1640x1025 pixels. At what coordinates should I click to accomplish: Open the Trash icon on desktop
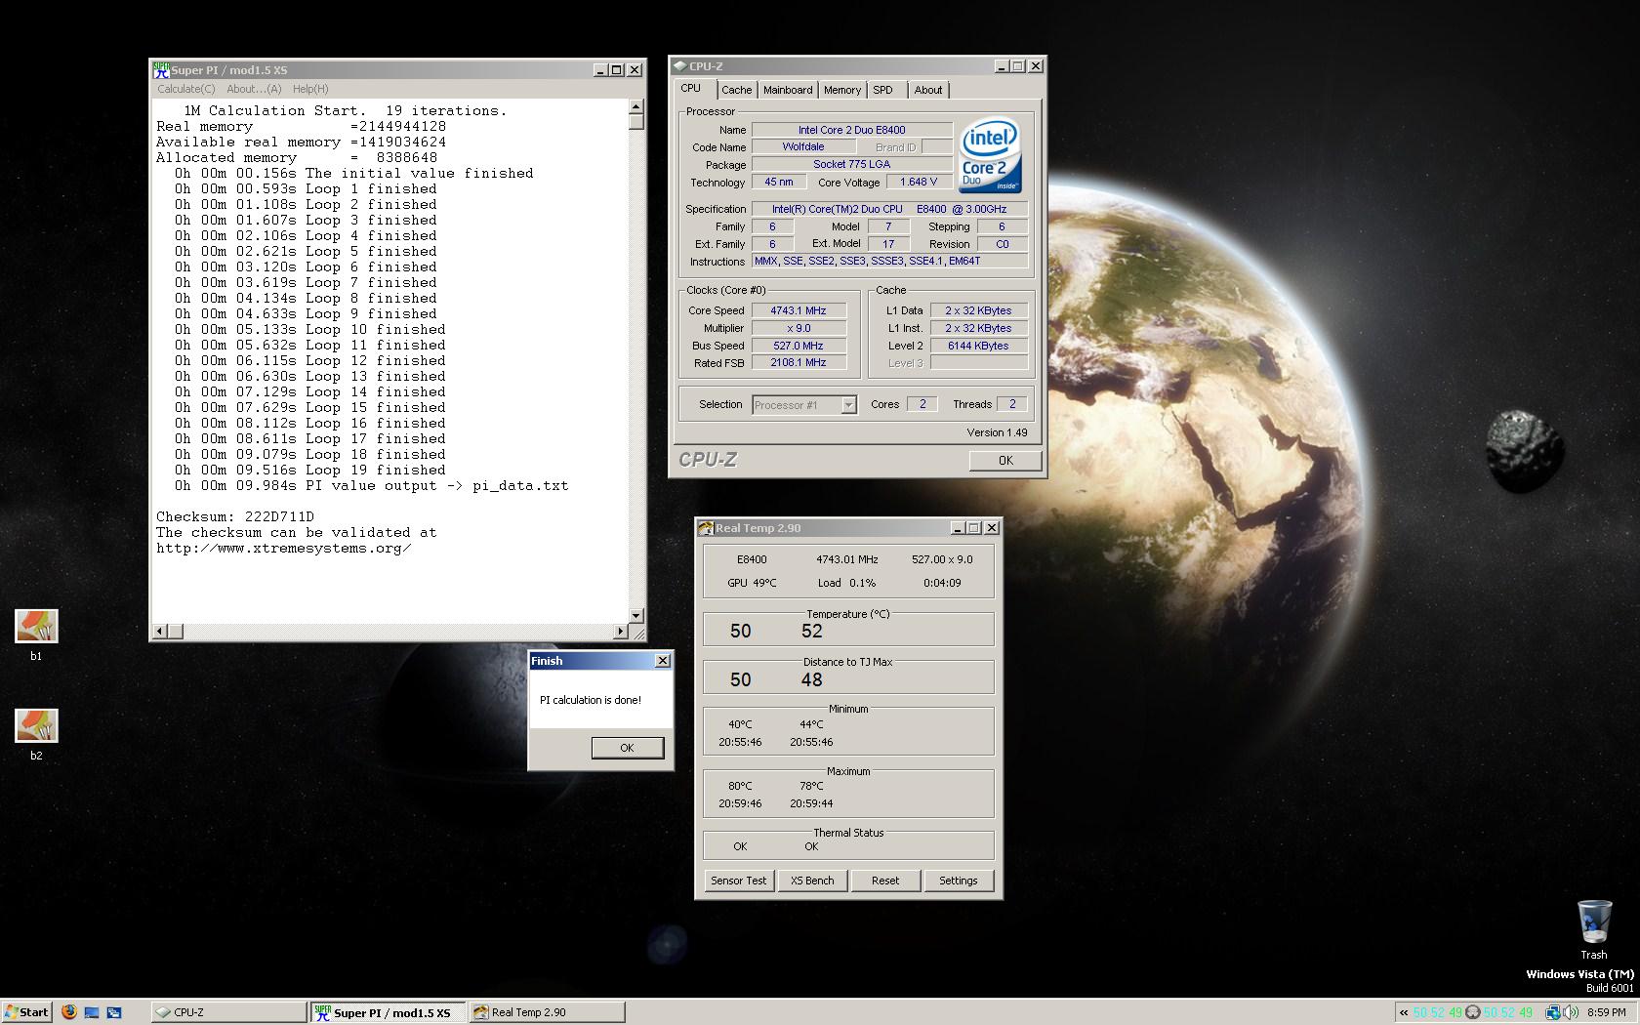(x=1594, y=922)
